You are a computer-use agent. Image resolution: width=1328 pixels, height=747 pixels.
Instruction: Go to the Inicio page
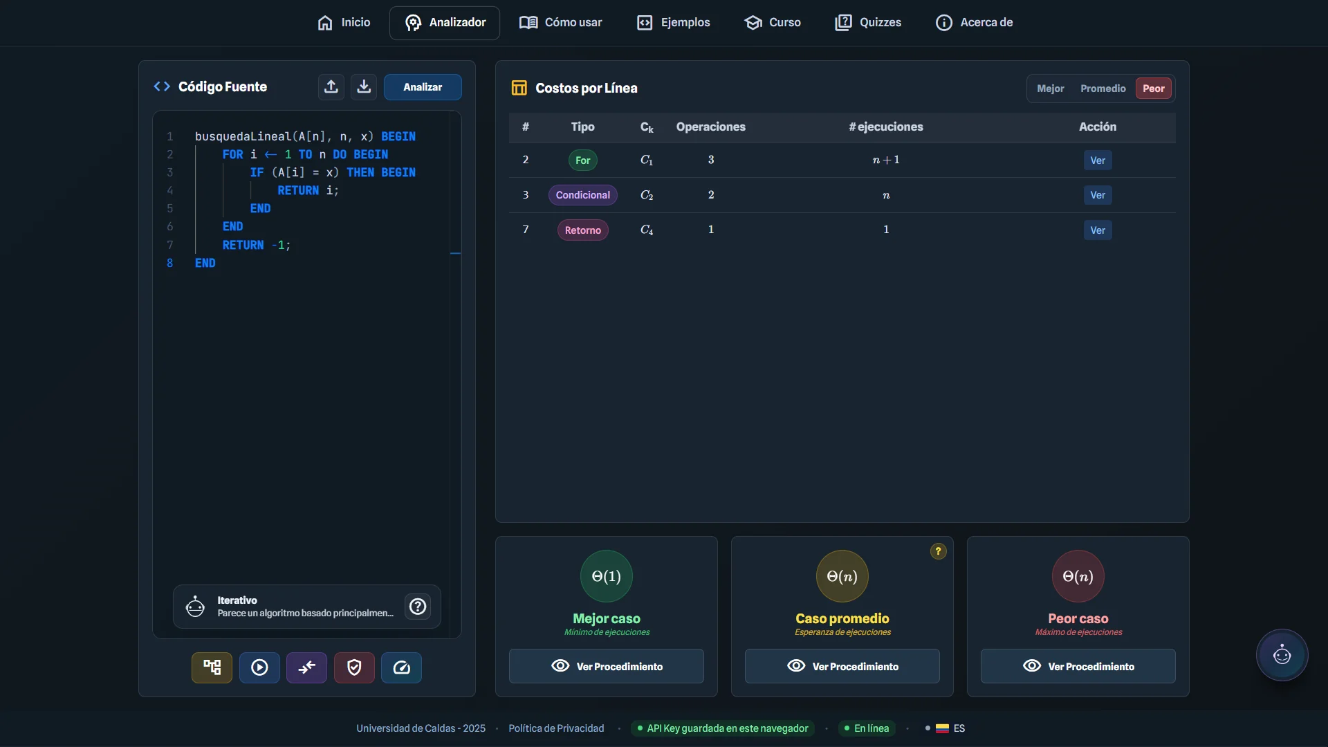point(344,23)
